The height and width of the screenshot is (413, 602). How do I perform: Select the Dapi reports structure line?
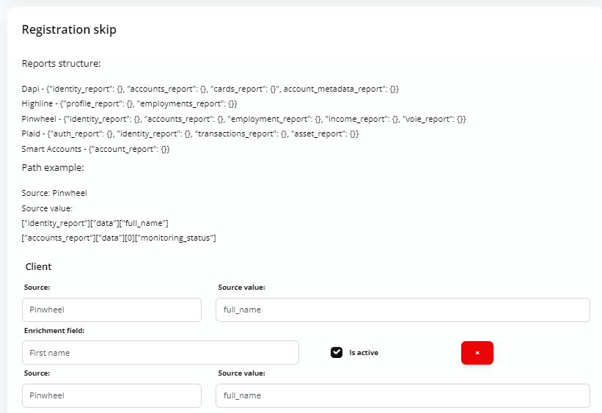pyautogui.click(x=210, y=89)
